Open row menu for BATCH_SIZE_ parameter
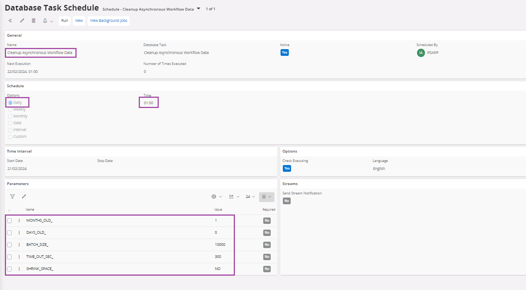 pos(19,245)
